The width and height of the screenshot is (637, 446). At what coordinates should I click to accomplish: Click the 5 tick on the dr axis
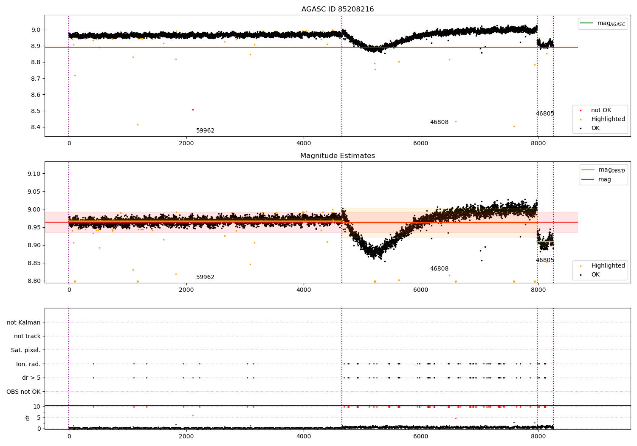click(x=39, y=418)
